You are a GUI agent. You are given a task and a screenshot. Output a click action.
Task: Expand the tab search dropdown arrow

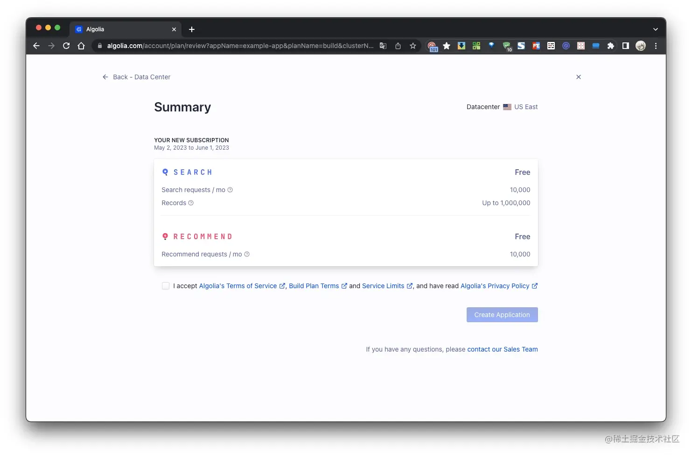(656, 29)
